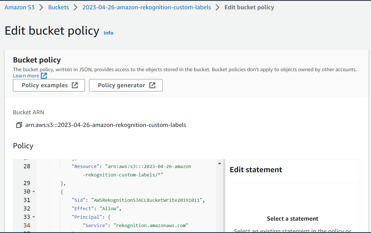371x233 pixels.
Task: Click external-link icon in Policy examples button
Action: click(x=75, y=85)
